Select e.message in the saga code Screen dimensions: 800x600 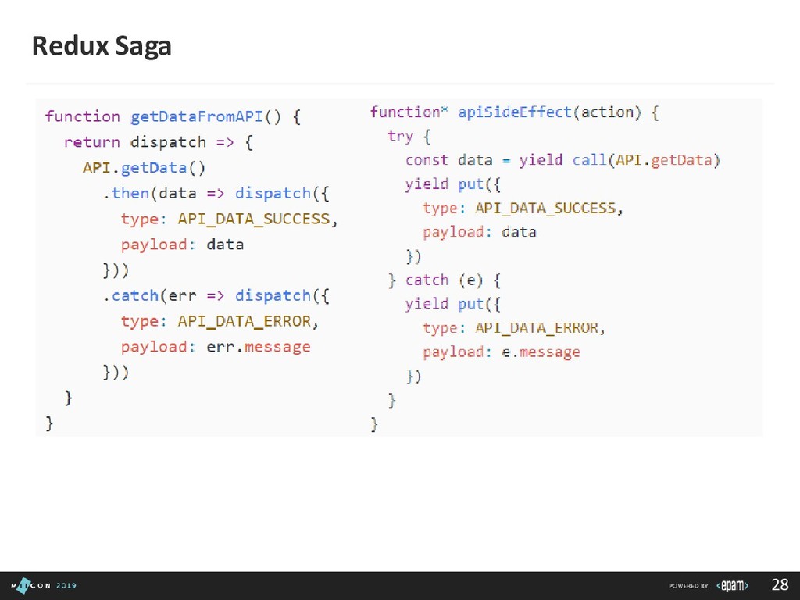click(541, 352)
